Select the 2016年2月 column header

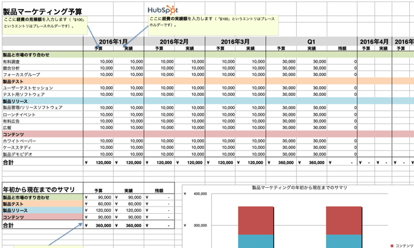click(174, 41)
